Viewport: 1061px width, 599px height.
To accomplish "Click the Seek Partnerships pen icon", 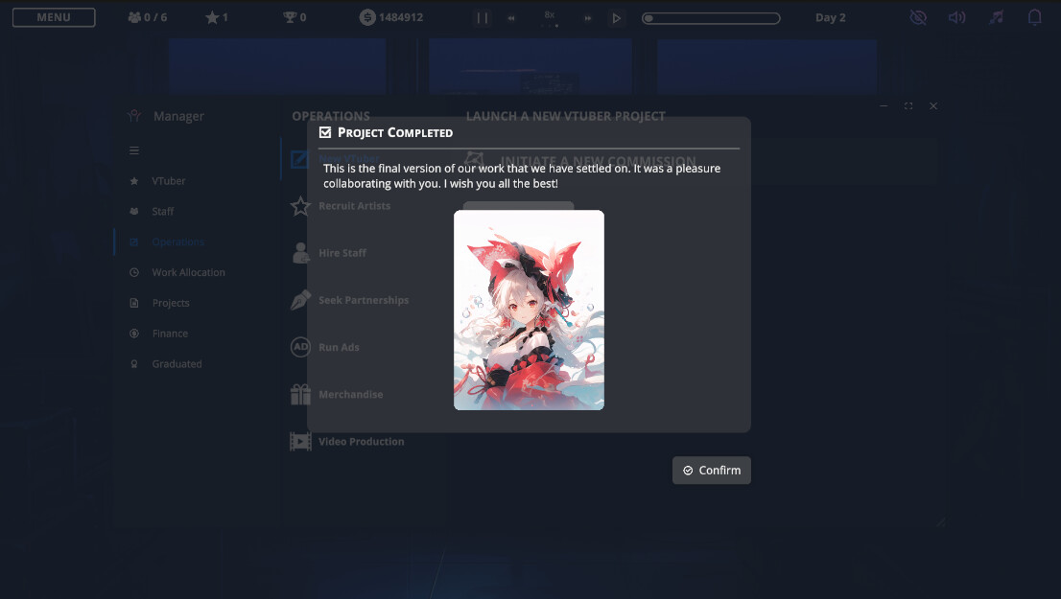I will point(300,299).
